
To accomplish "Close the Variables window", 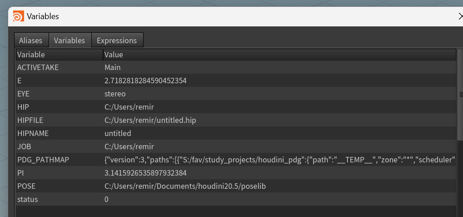I will click(460, 16).
